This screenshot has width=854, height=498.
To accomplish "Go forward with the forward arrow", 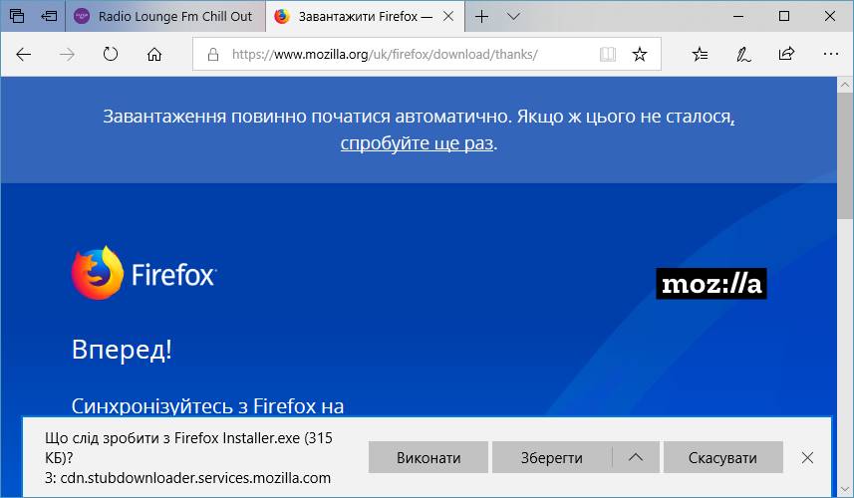I will click(67, 54).
